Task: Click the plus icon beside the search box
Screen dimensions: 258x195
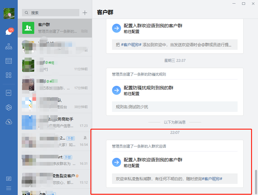Action: tap(85, 13)
